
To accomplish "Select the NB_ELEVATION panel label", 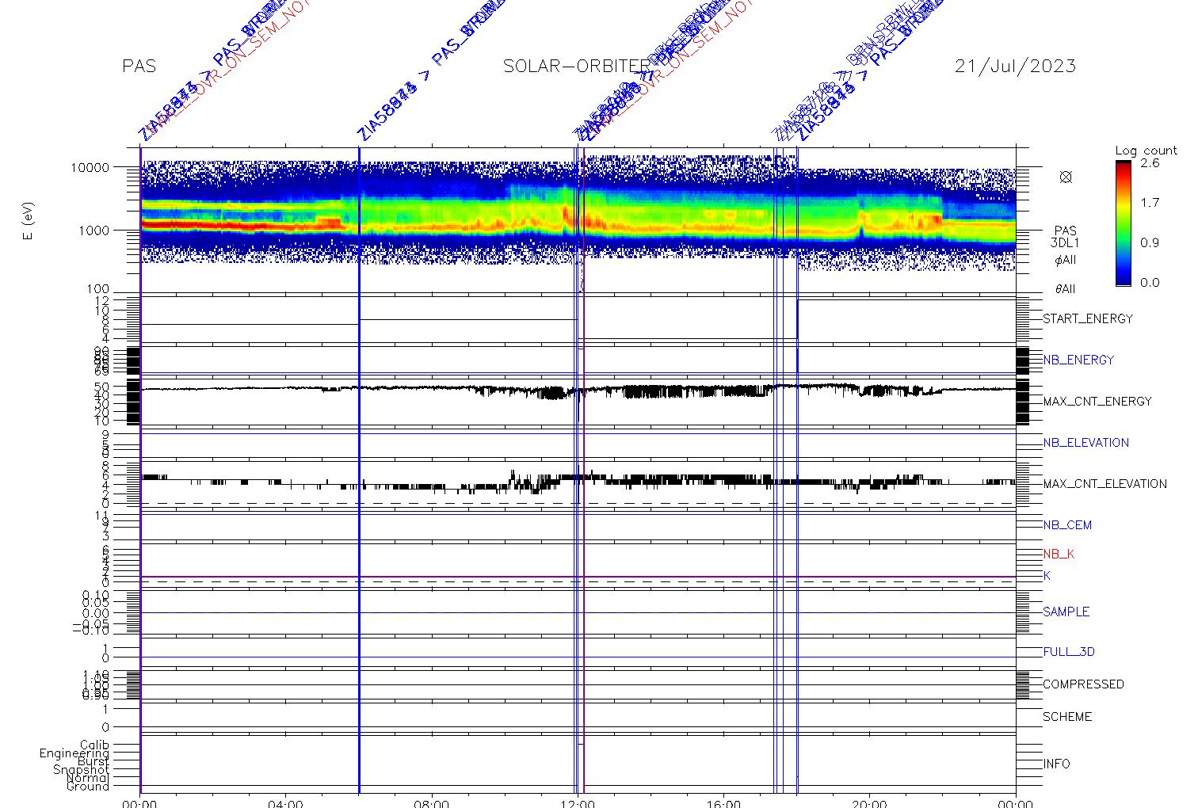I will point(1085,443).
